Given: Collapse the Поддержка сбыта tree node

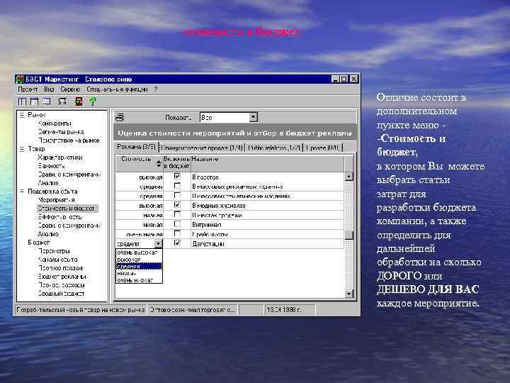Looking at the screenshot, I should pos(21,191).
